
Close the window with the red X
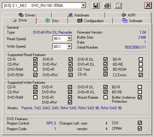pyautogui.click(x=148, y=5)
